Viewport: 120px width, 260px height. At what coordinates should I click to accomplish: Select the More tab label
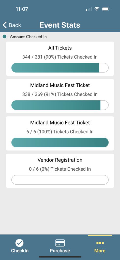[x=100, y=251]
